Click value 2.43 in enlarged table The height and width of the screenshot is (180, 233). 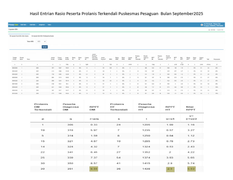pyautogui.click(x=191, y=147)
